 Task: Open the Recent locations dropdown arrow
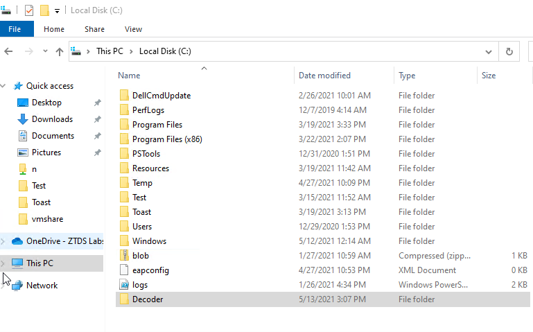click(45, 51)
